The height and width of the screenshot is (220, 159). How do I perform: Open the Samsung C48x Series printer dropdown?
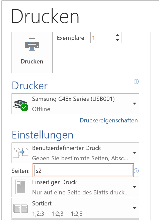click(x=134, y=104)
